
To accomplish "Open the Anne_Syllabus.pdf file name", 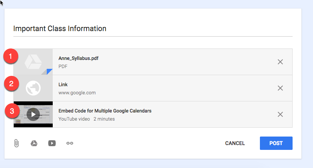I will click(78, 58).
